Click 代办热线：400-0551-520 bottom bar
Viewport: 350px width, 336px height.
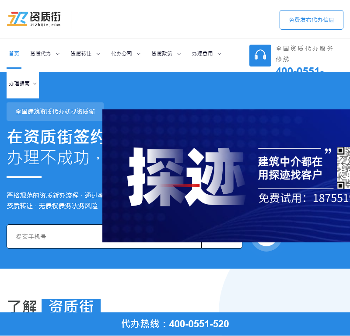tap(175, 324)
